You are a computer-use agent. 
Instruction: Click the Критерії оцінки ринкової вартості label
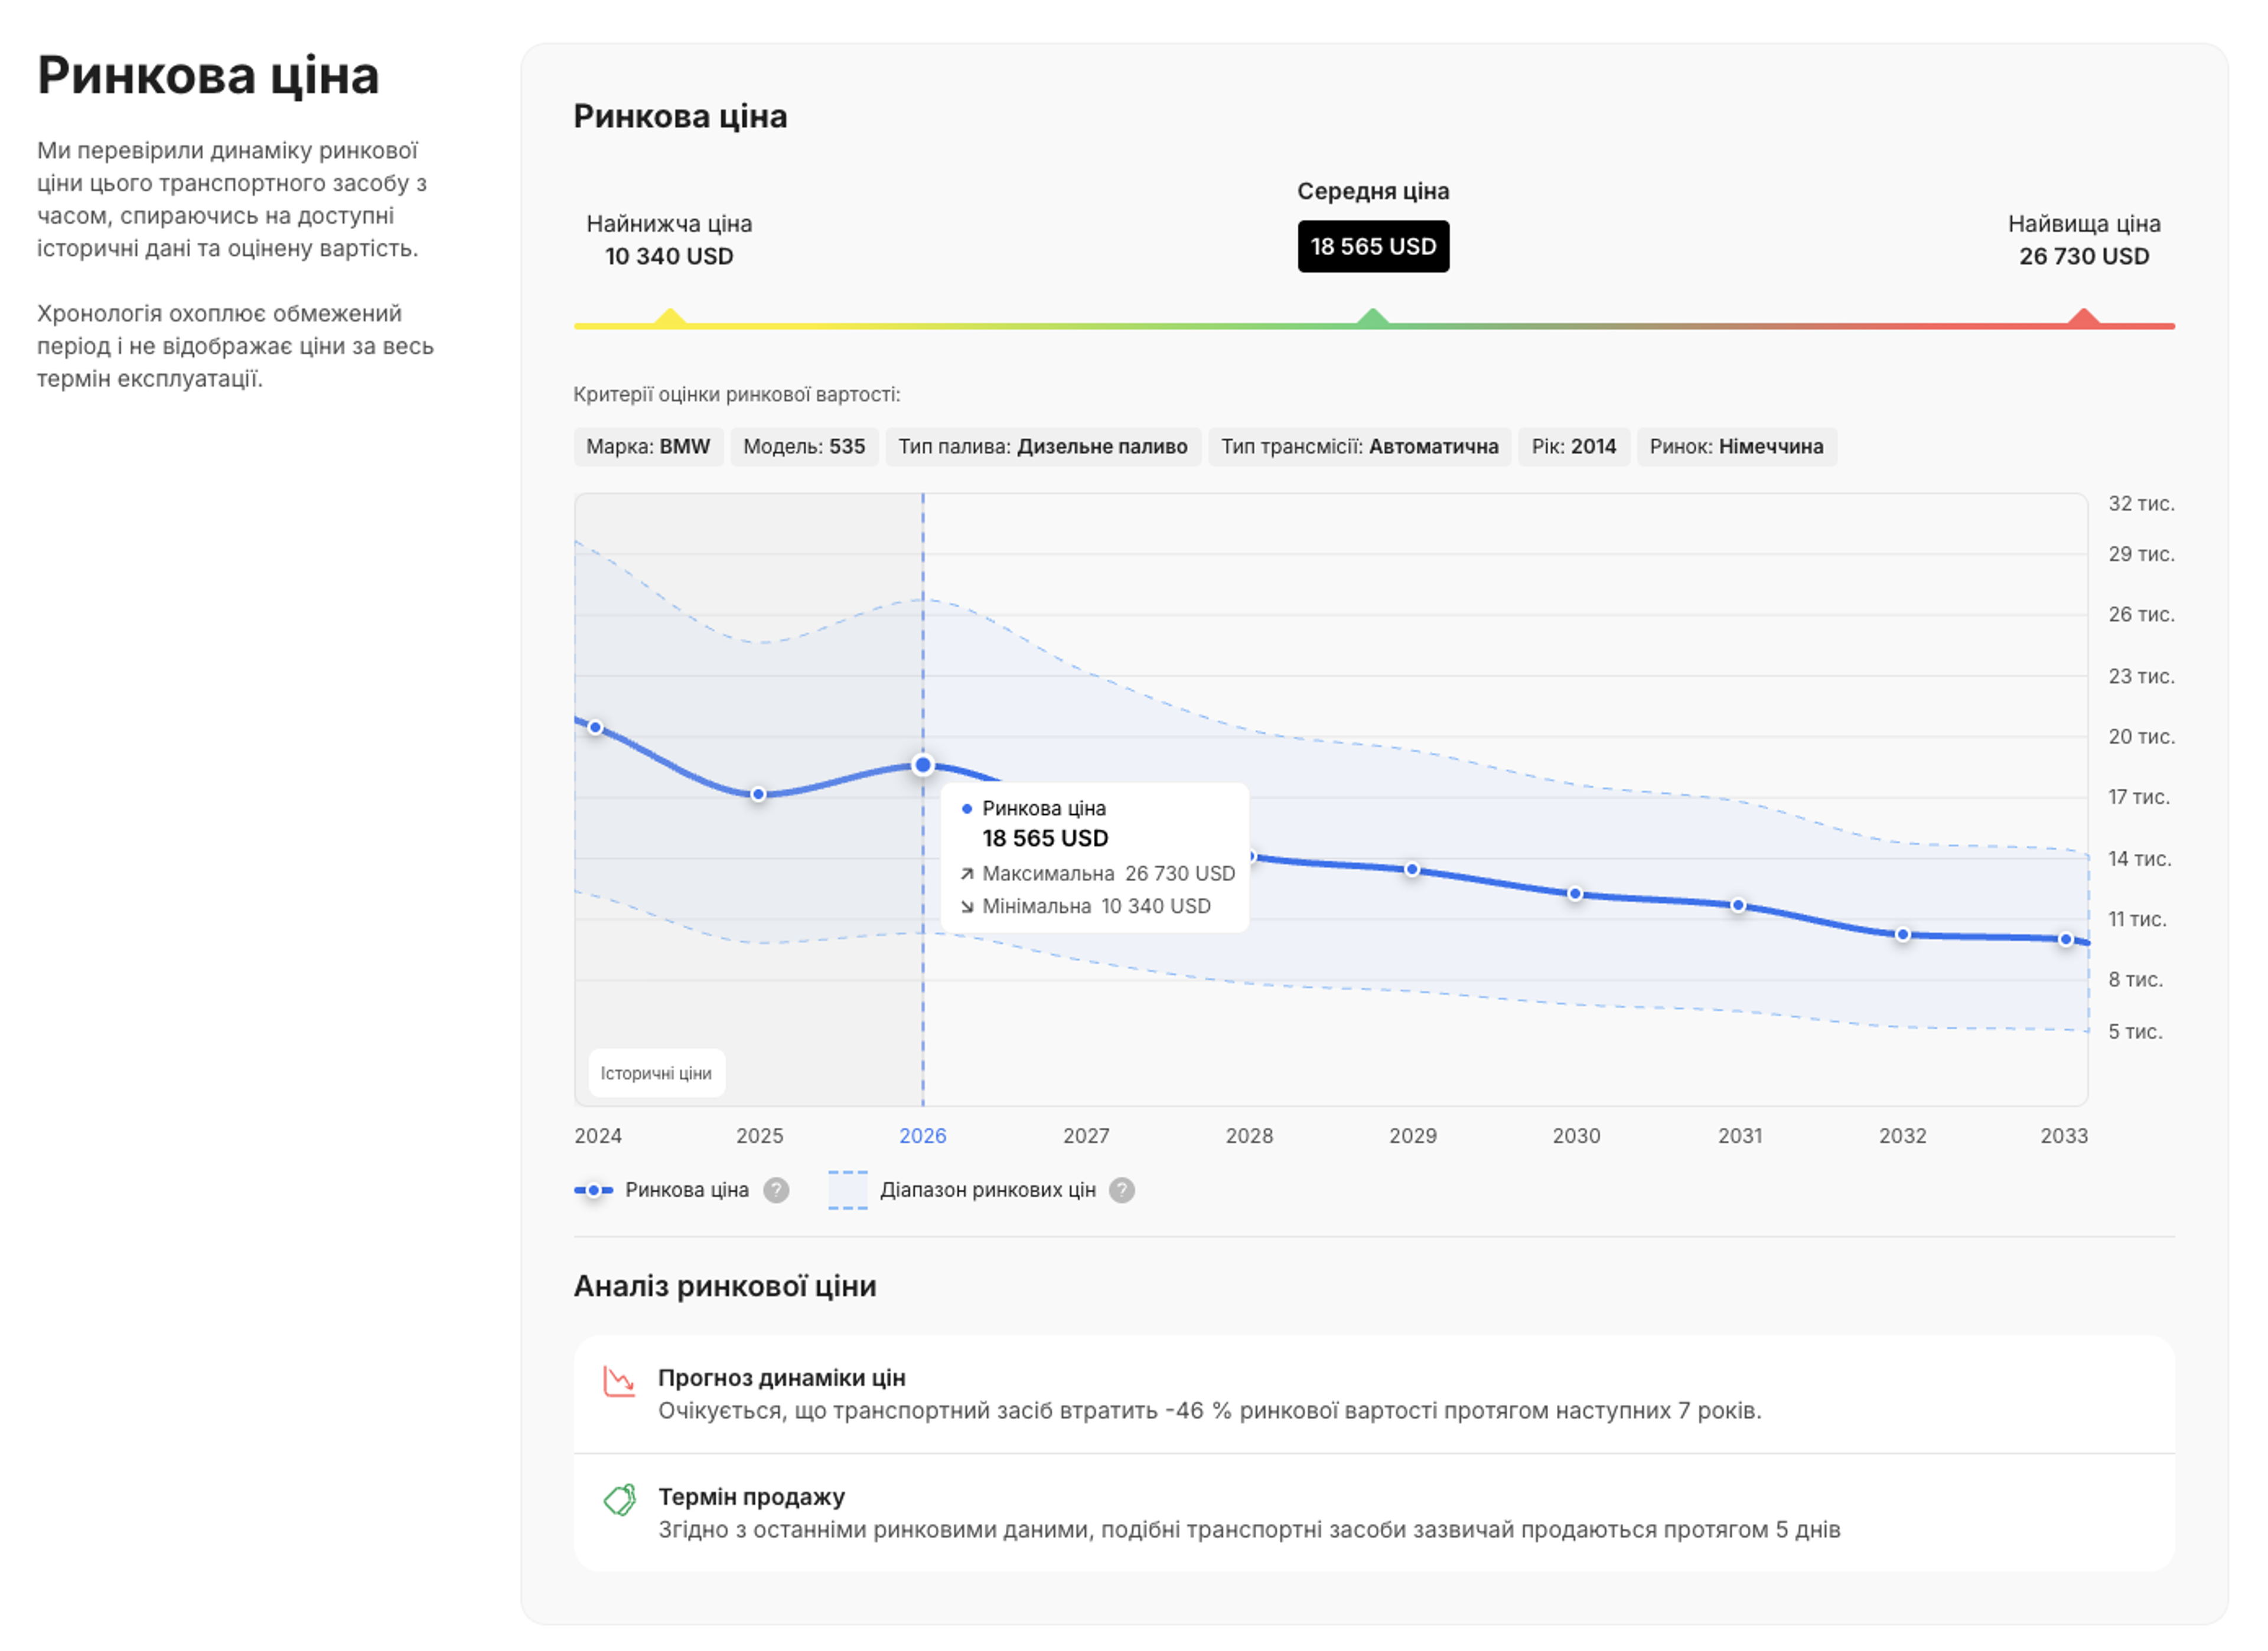click(737, 395)
